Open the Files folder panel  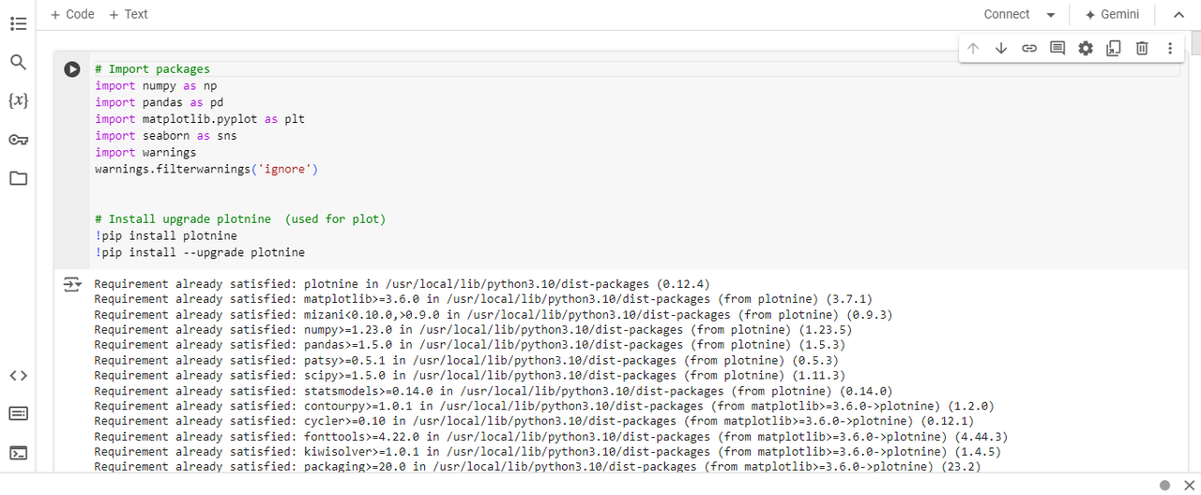click(18, 178)
